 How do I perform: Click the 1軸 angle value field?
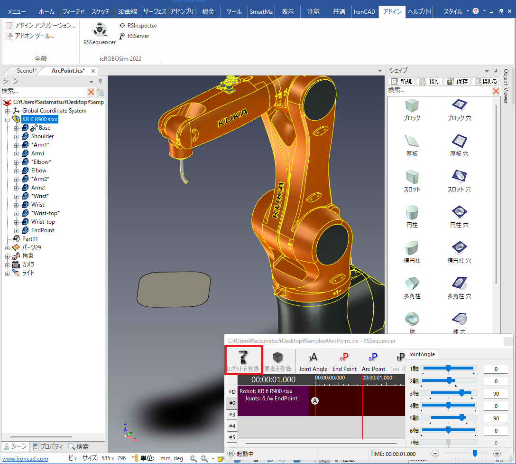(x=496, y=369)
